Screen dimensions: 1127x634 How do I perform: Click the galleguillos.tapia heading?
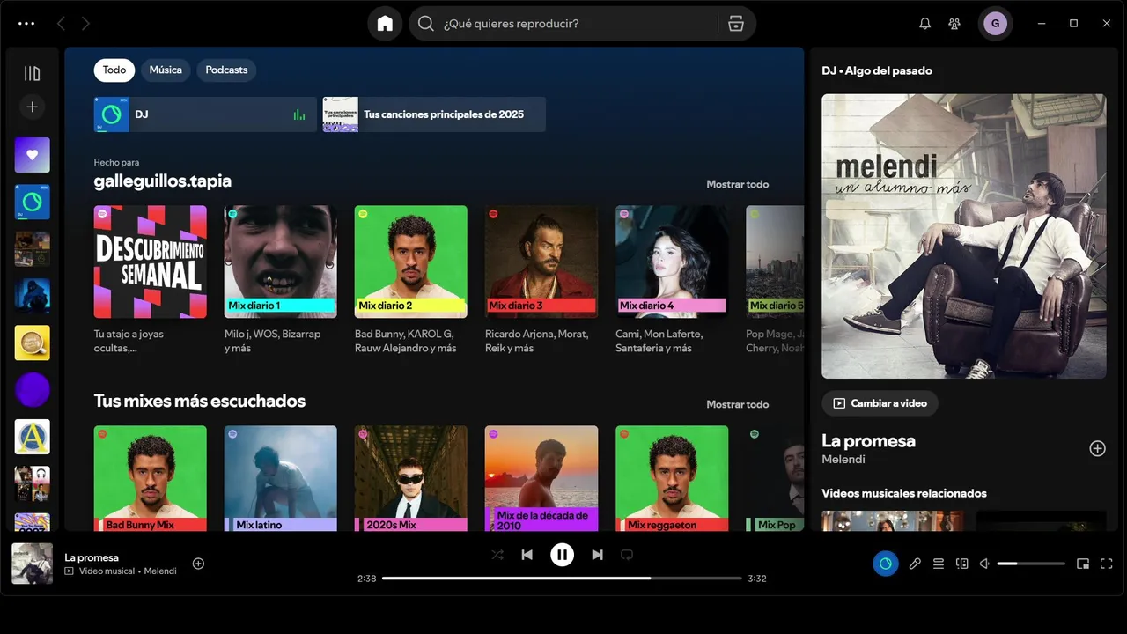pyautogui.click(x=163, y=181)
